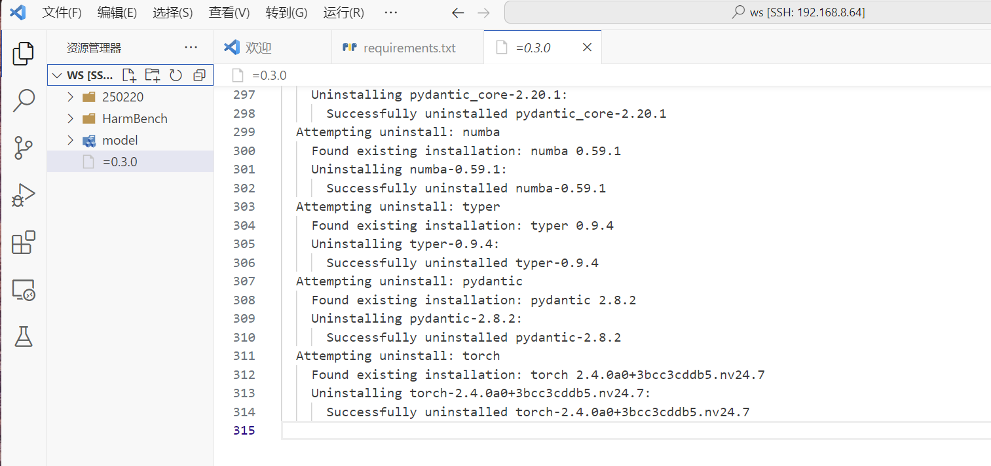The height and width of the screenshot is (466, 991).
Task: Open the Run and Debug view
Action: pyautogui.click(x=24, y=196)
